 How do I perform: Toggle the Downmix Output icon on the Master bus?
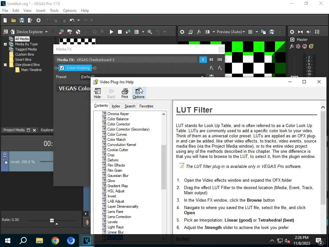click(x=300, y=32)
